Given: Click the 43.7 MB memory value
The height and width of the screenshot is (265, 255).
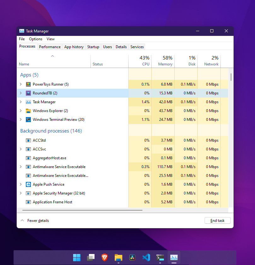Looking at the screenshot, I should tap(166, 111).
